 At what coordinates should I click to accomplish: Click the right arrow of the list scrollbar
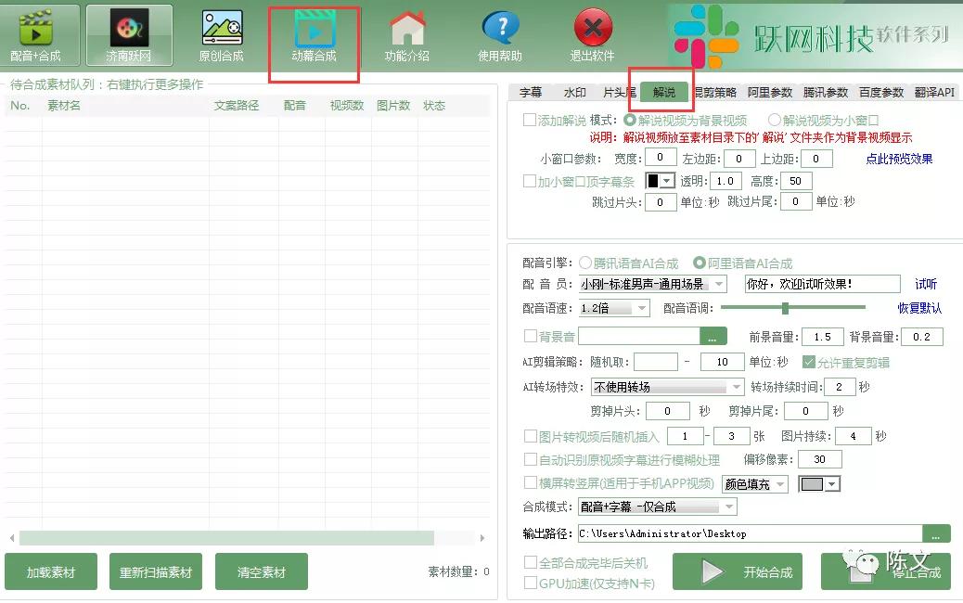click(482, 538)
